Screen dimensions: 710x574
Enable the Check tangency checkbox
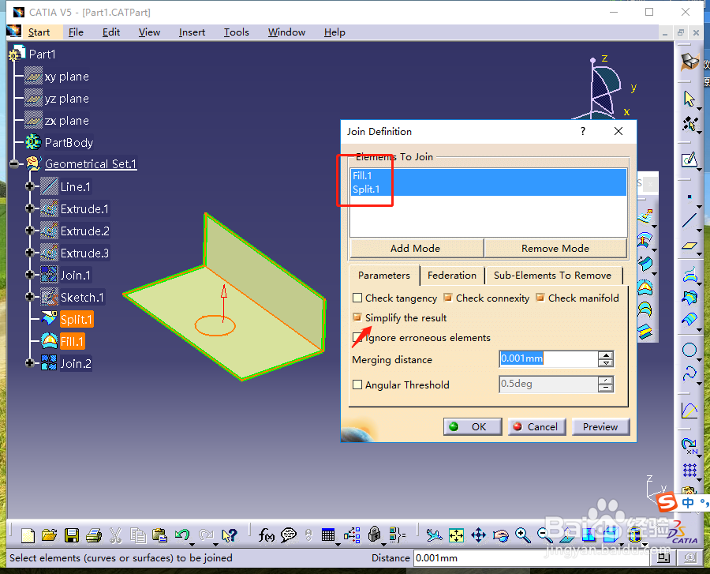(x=357, y=298)
